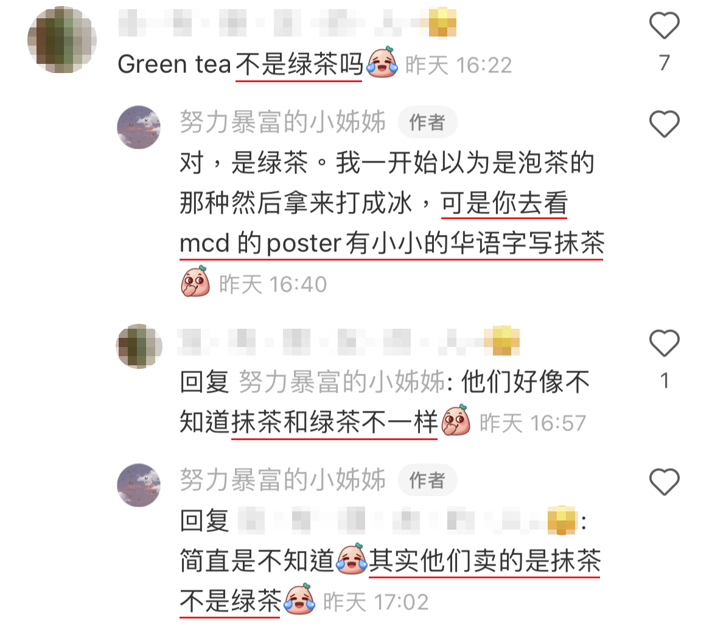712x638 pixels.
Task: Tap the 作者 badge on the 17:02 reply
Action: 427,480
